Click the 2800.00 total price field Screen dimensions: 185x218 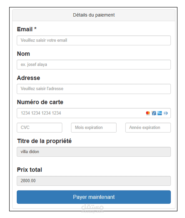[94, 181]
